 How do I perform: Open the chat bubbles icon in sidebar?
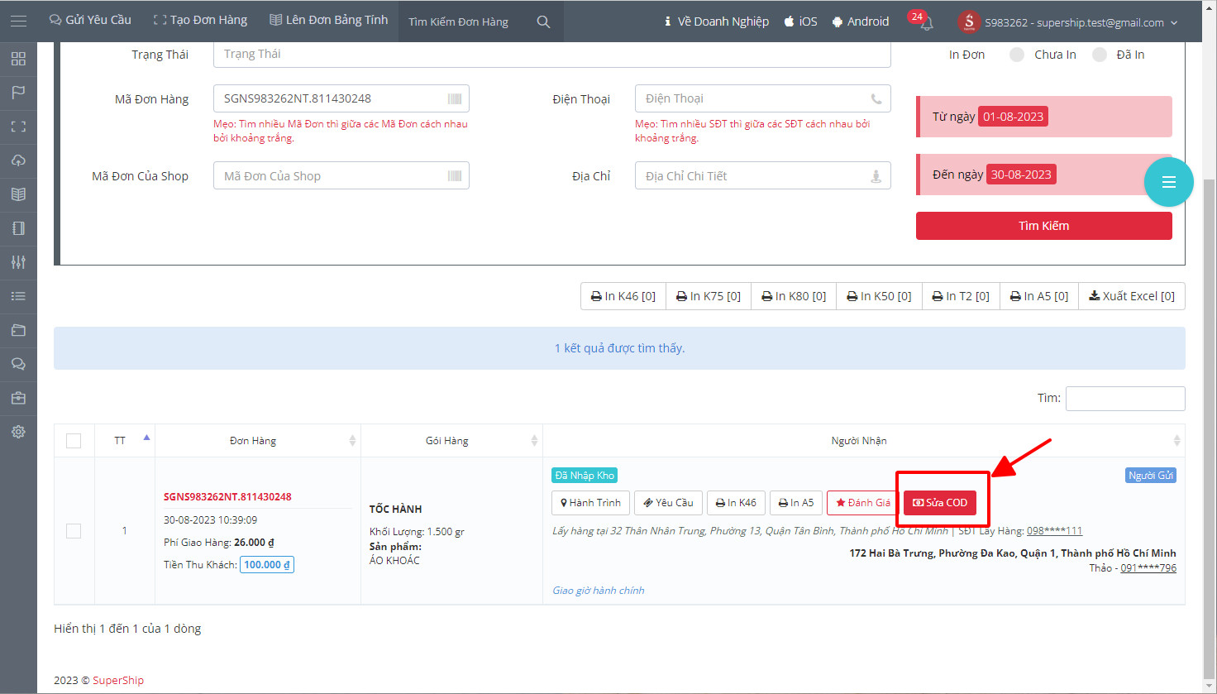(18, 364)
